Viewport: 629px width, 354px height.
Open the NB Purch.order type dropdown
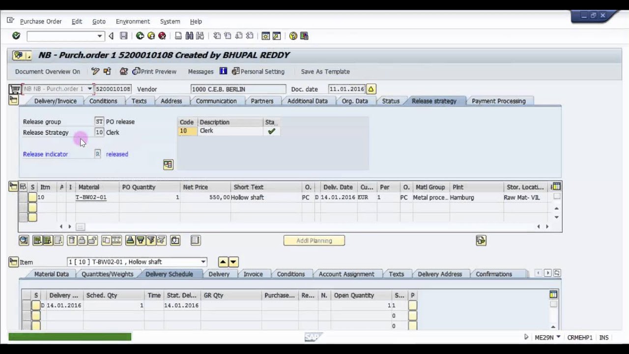89,89
